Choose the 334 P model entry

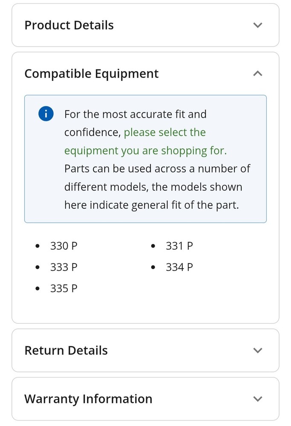coord(179,267)
